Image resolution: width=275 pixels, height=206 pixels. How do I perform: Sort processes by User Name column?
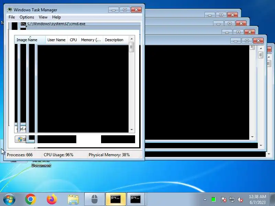click(56, 40)
